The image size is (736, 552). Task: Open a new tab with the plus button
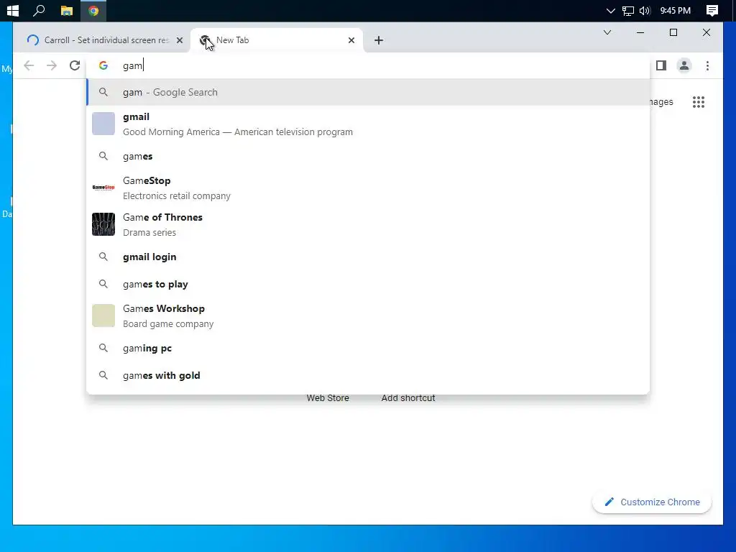pos(379,40)
